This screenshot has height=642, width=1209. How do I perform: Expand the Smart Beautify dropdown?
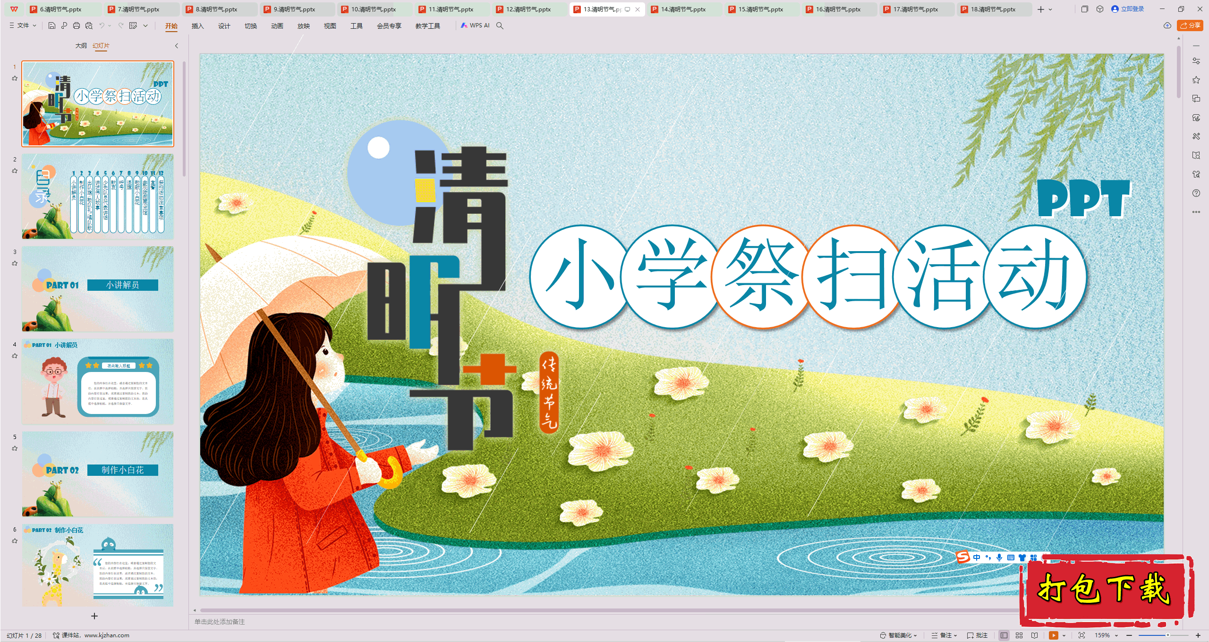[898, 635]
